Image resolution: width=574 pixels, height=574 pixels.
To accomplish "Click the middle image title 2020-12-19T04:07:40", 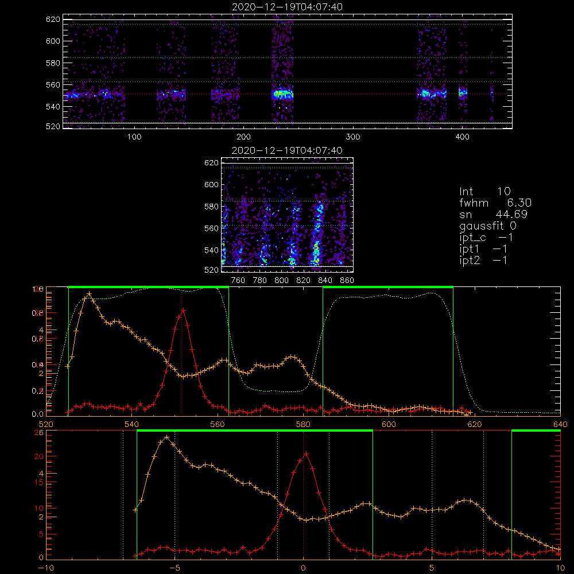I will (x=287, y=150).
